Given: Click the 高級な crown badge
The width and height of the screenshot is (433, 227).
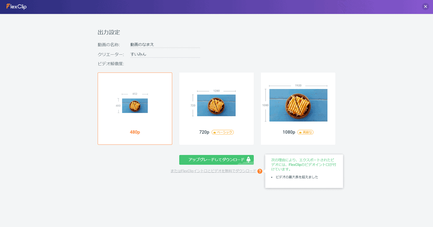Looking at the screenshot, I should click(305, 132).
